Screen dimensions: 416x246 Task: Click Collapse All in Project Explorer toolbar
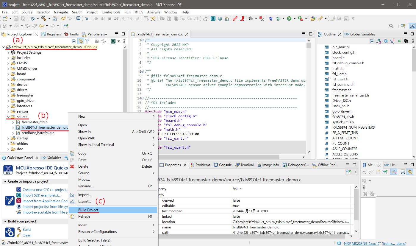point(74,41)
